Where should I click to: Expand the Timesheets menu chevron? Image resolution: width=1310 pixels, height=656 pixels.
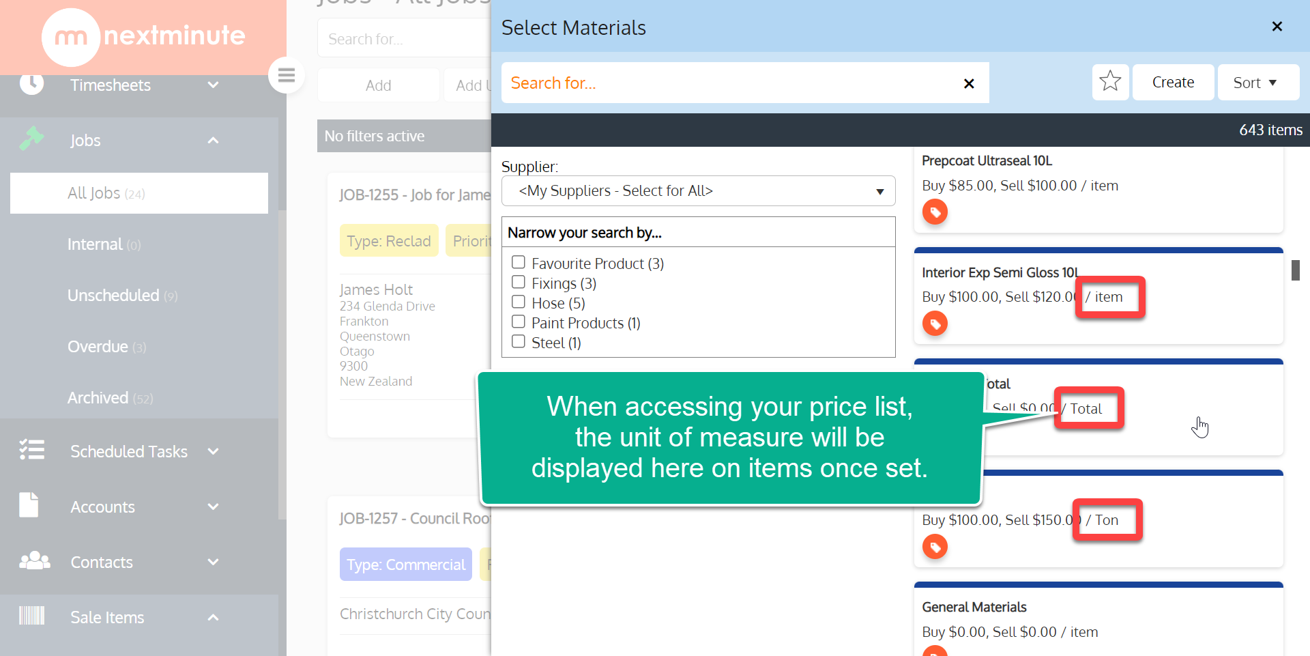point(213,85)
